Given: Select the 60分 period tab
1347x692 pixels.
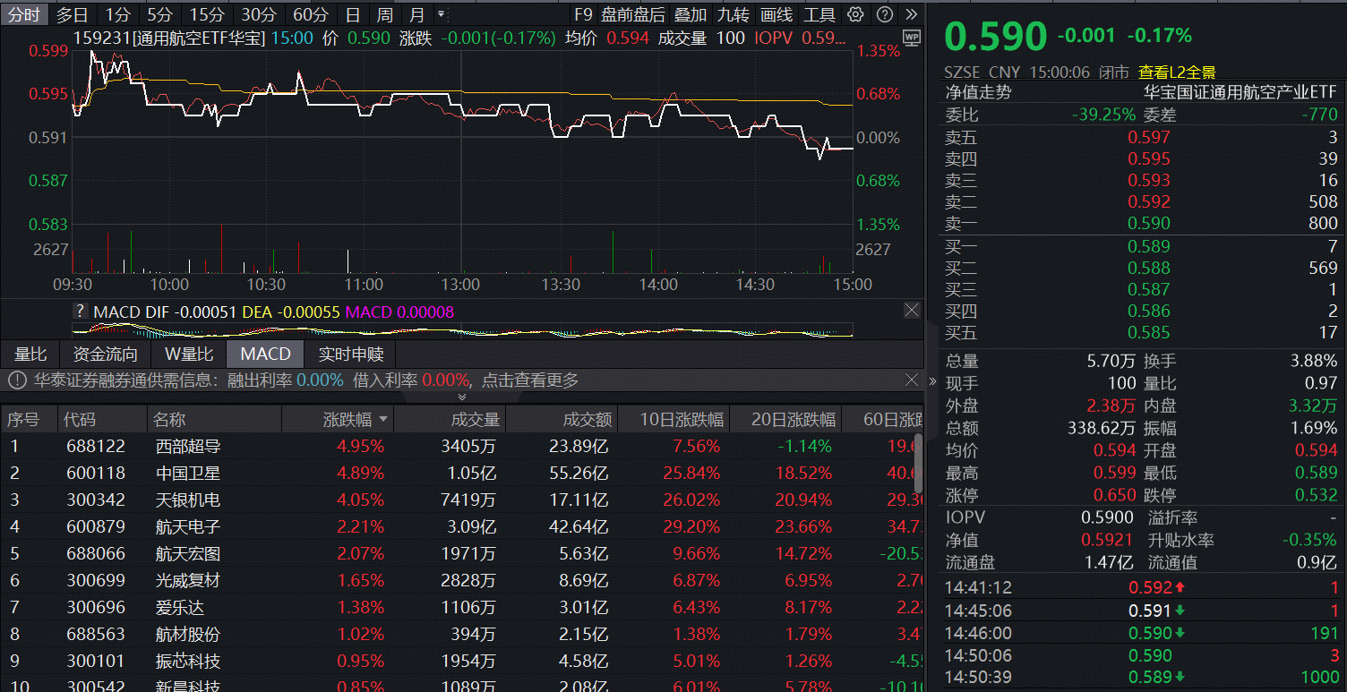Looking at the screenshot, I should 311,14.
